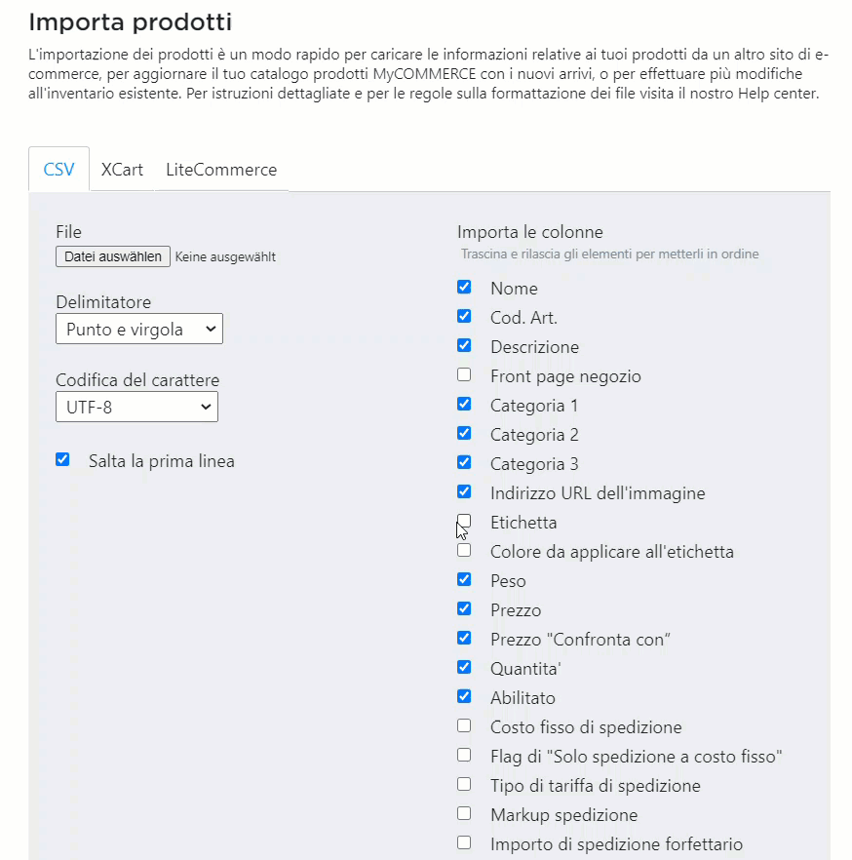Screen dimensions: 852x860
Task: Tick Tipo di tariffa di spedizione
Action: pos(464,784)
